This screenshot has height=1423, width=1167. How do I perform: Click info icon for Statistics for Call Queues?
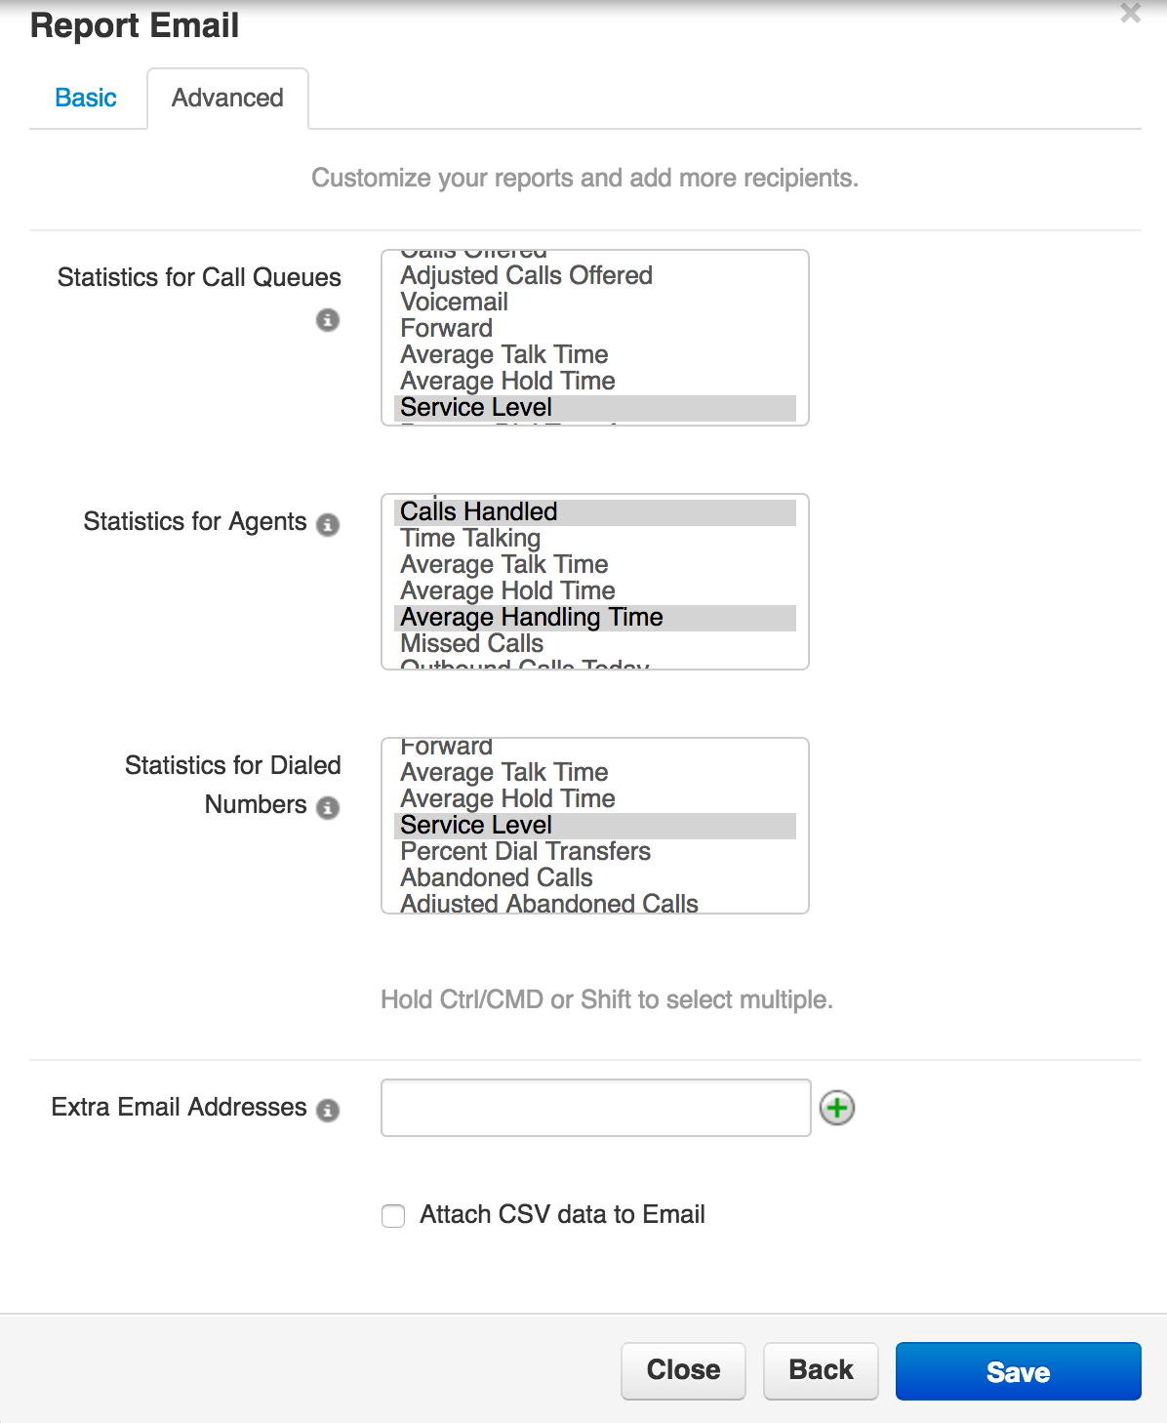click(x=328, y=320)
